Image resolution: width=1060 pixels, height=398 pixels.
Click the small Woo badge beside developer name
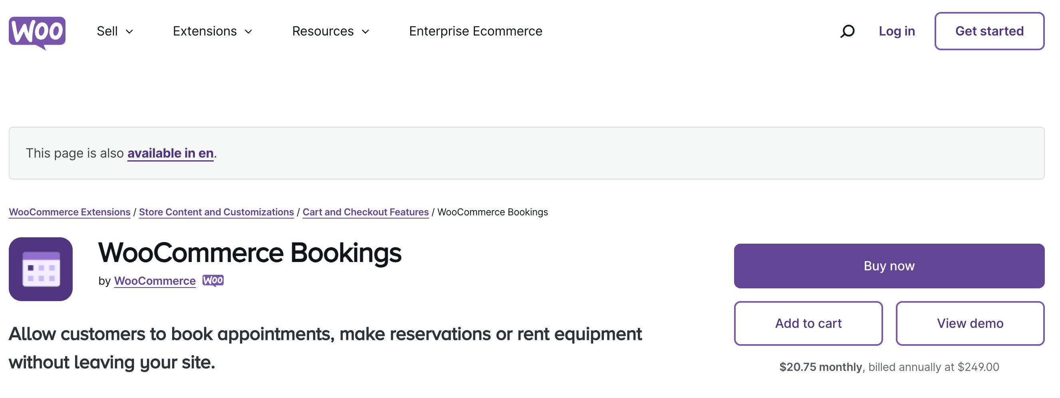pos(213,280)
